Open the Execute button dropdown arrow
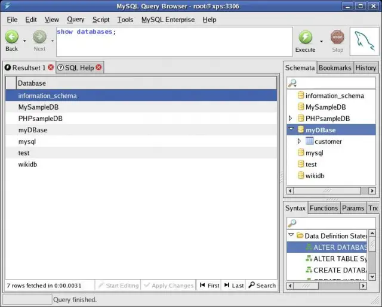Viewport: 382px width, 307px height. (x=321, y=42)
